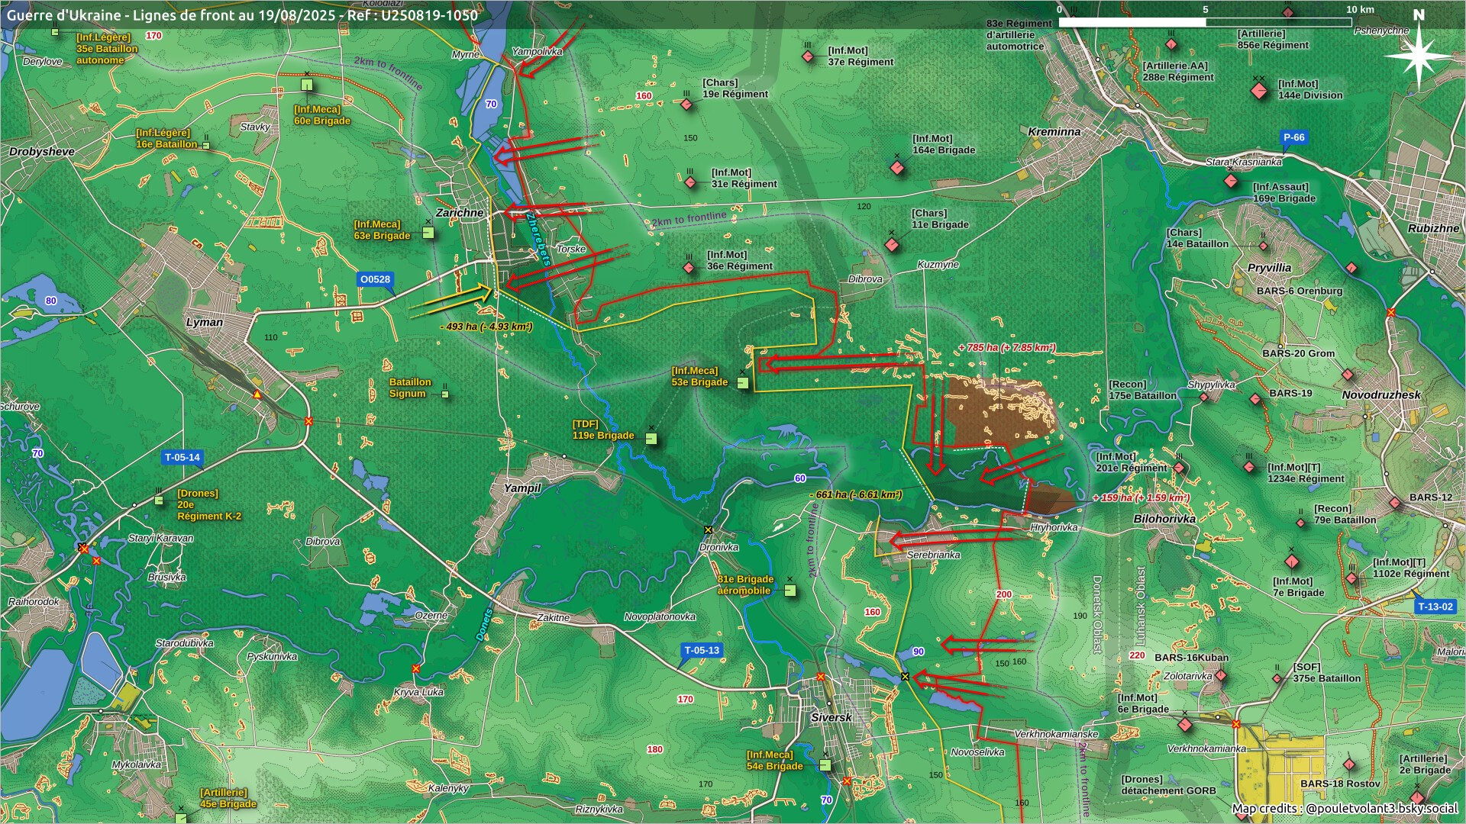The height and width of the screenshot is (824, 1466).
Task: Click the 36e Régiment red diamond marker
Action: pos(689,268)
